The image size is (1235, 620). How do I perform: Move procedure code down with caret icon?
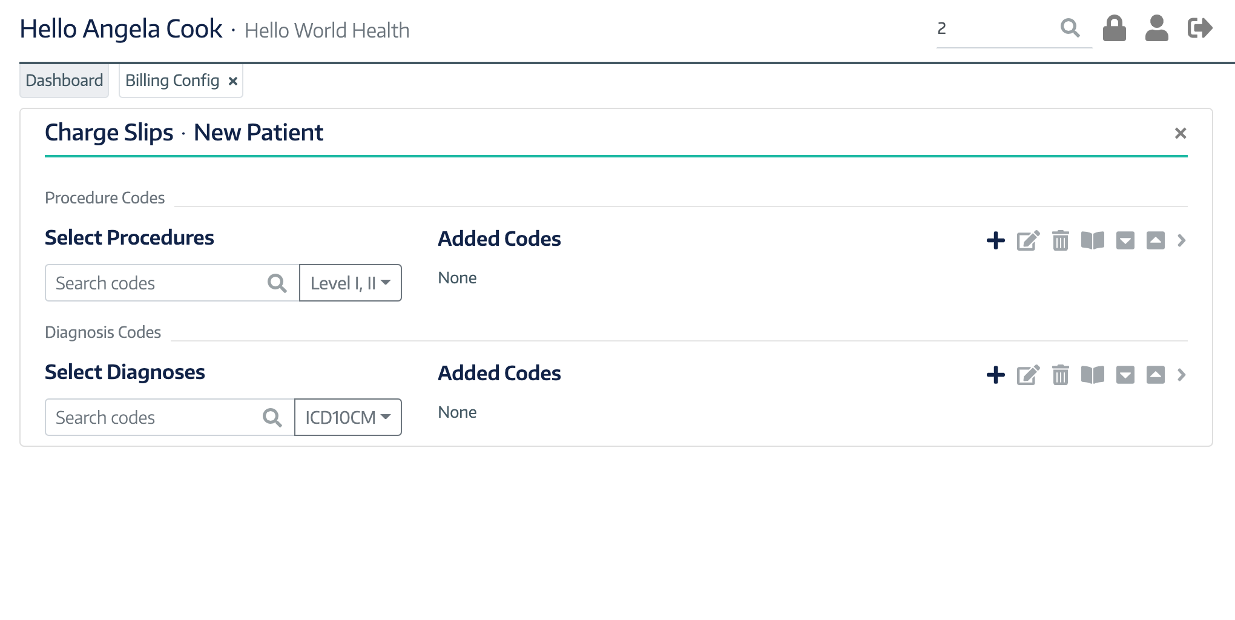tap(1125, 240)
